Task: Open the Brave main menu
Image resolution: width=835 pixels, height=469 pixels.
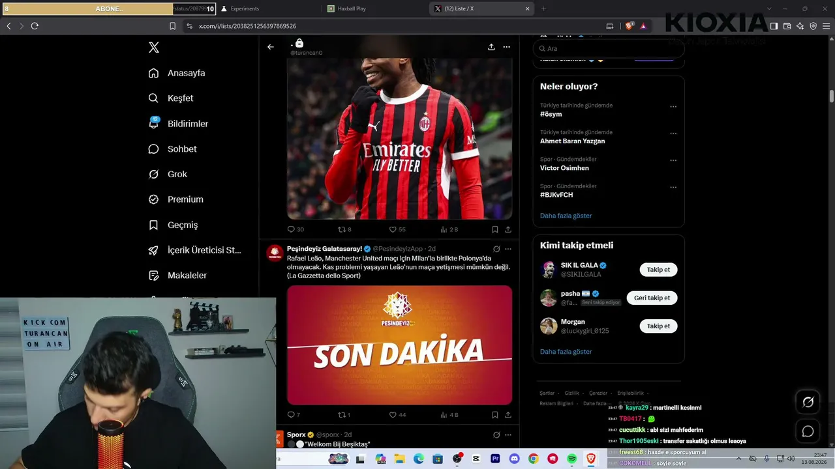Action: [x=826, y=26]
